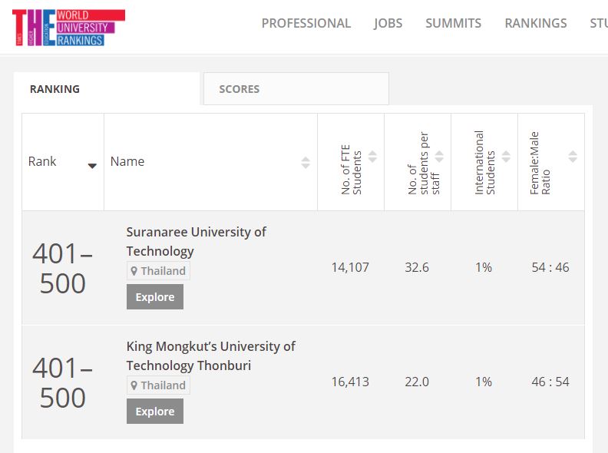Select the 32.6 students per staff value
This screenshot has width=608, height=453.
click(x=417, y=267)
